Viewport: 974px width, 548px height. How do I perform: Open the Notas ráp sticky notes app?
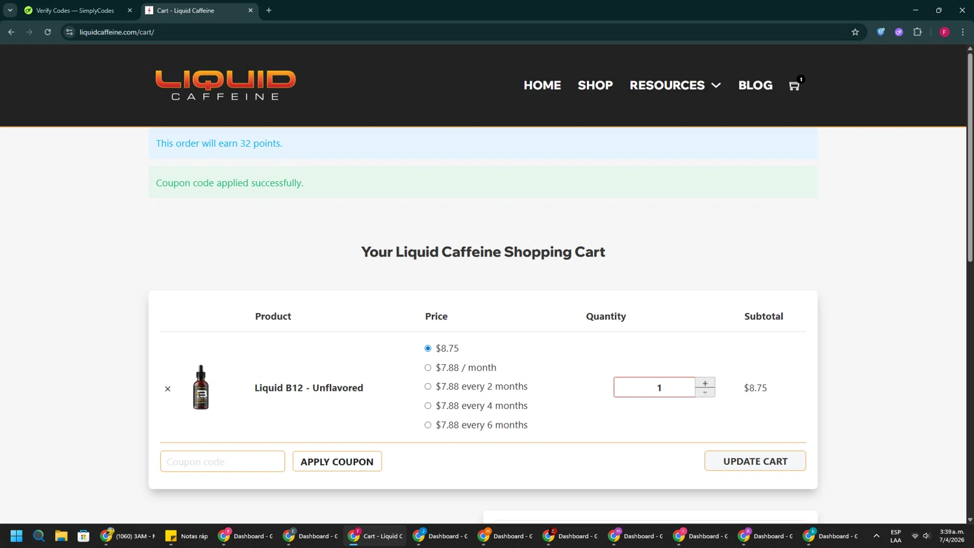[187, 536]
